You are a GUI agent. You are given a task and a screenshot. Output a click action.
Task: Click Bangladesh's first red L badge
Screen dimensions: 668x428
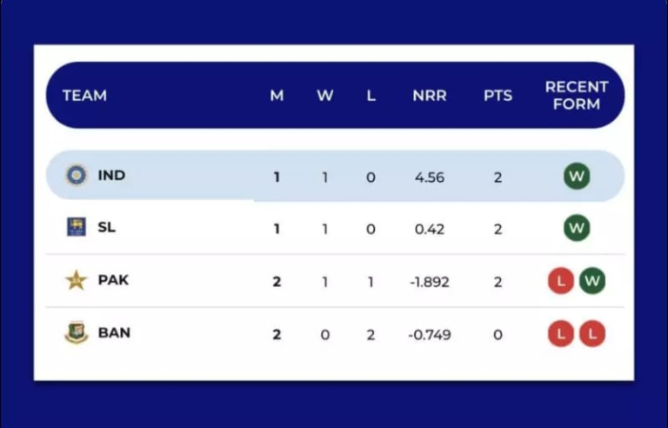click(561, 333)
